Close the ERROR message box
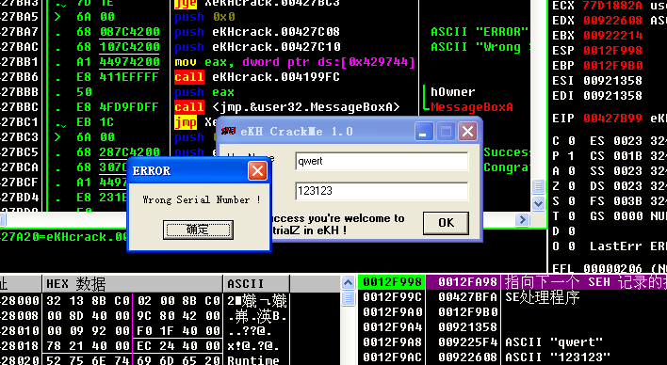 (x=257, y=171)
